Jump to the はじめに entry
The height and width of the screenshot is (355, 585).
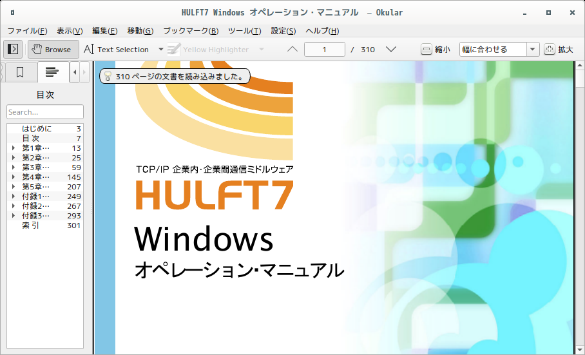pyautogui.click(x=37, y=129)
